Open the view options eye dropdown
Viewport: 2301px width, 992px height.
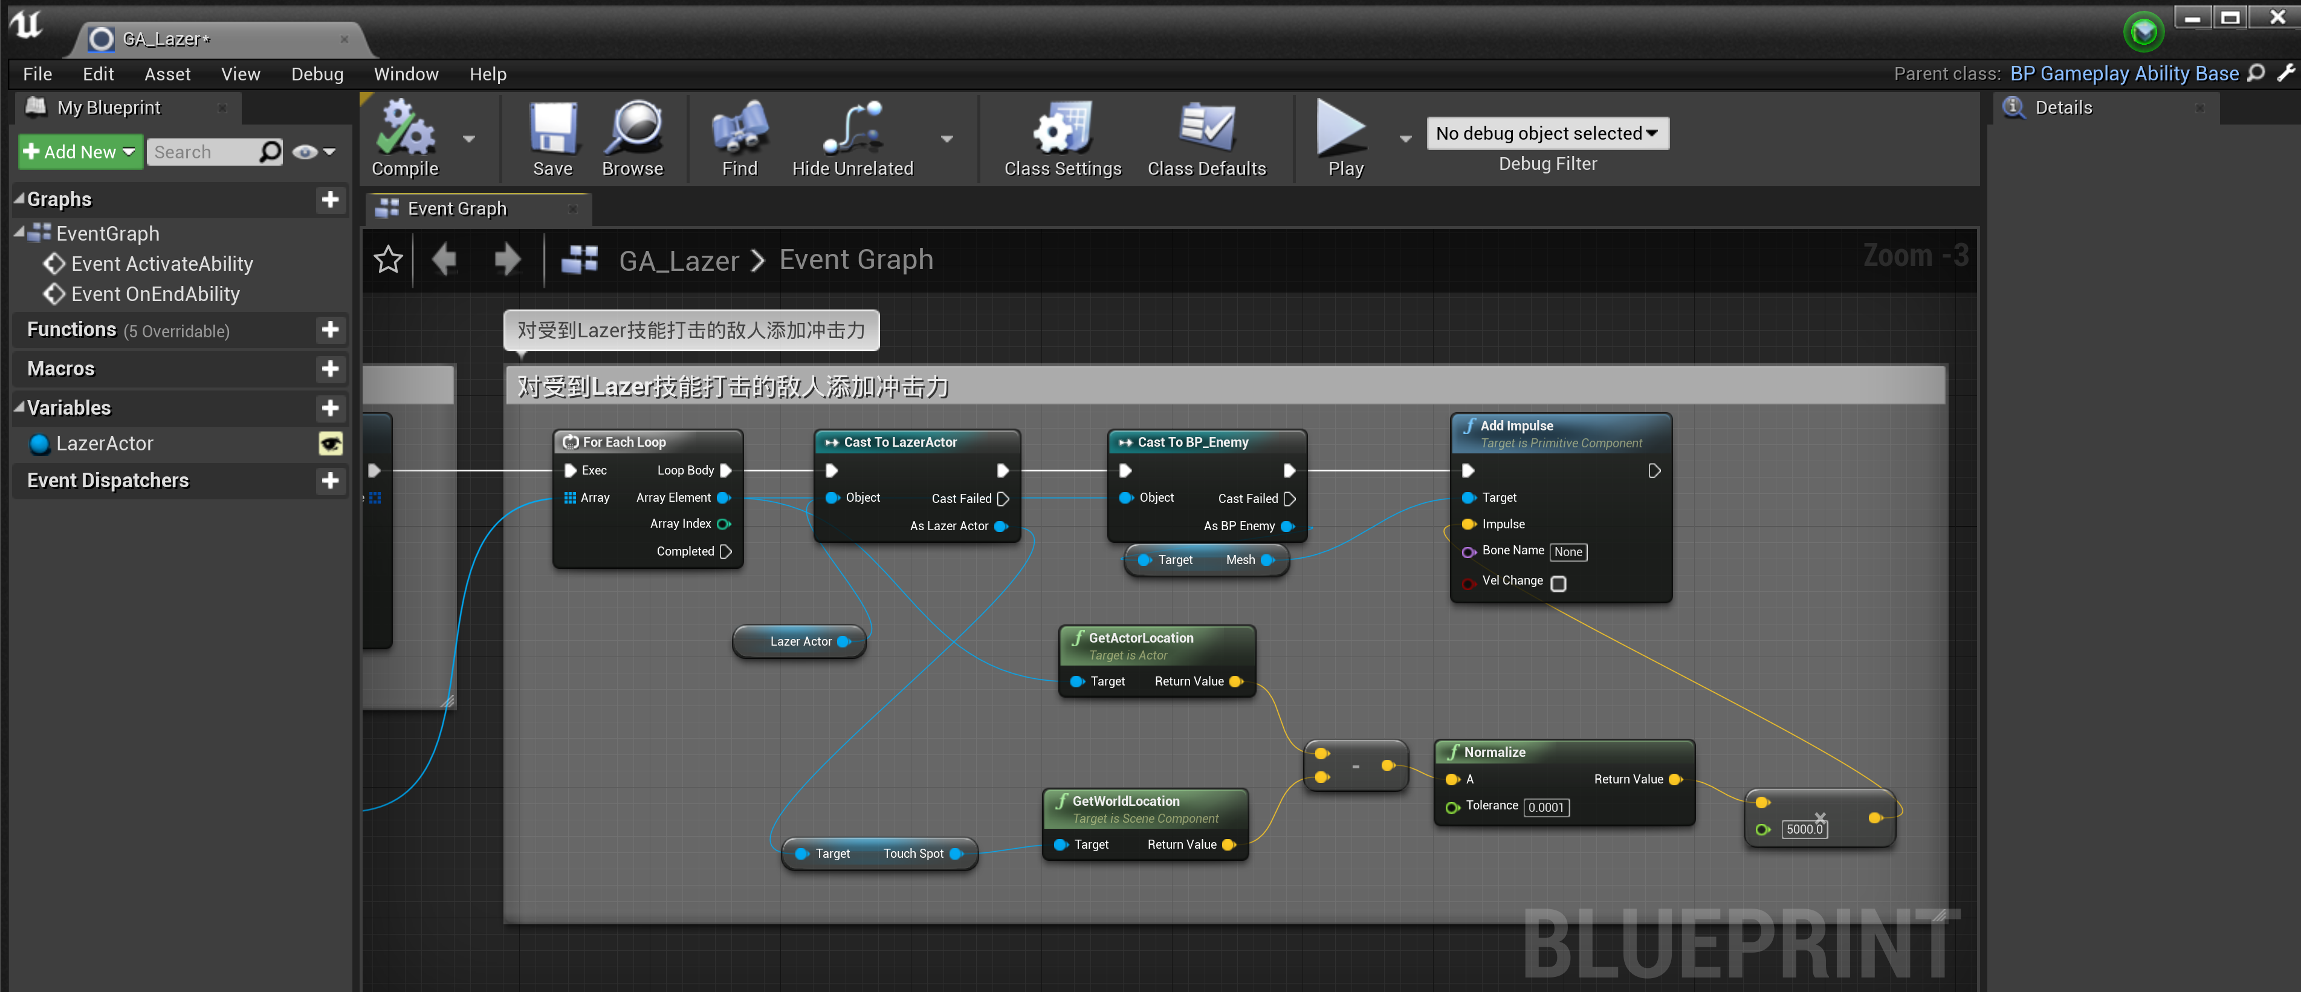click(x=314, y=152)
